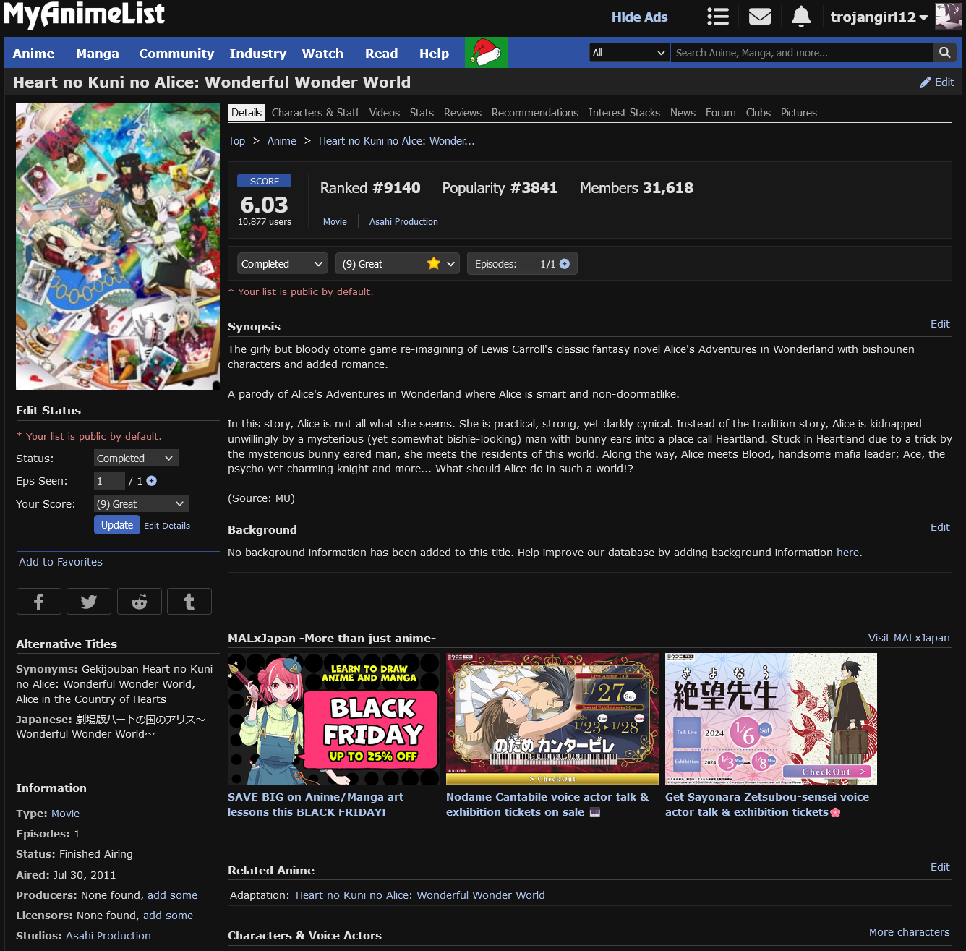Open the messages envelope icon

click(x=759, y=17)
